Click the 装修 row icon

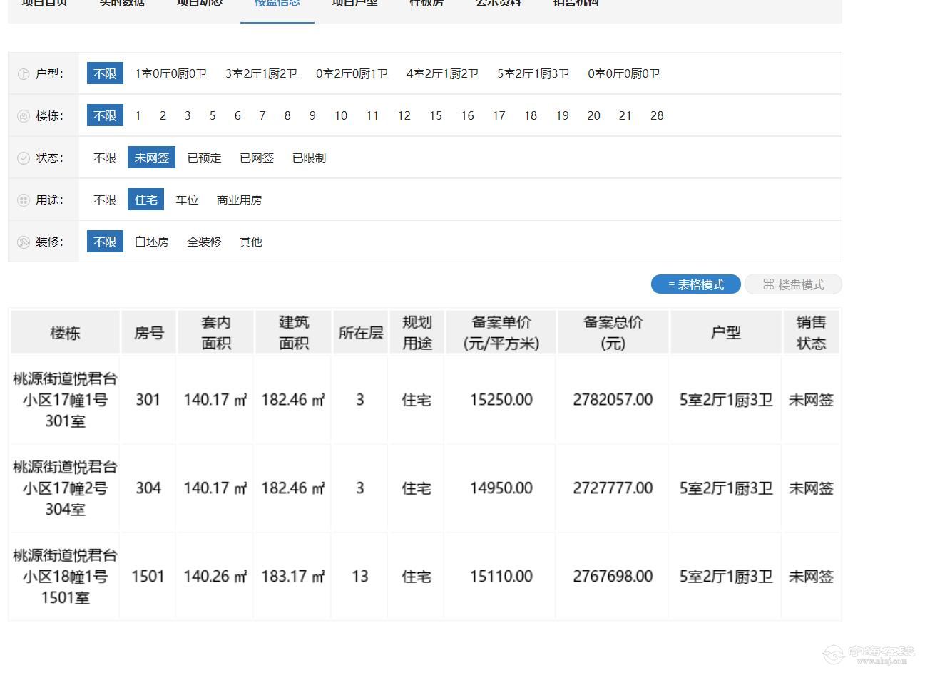(24, 242)
